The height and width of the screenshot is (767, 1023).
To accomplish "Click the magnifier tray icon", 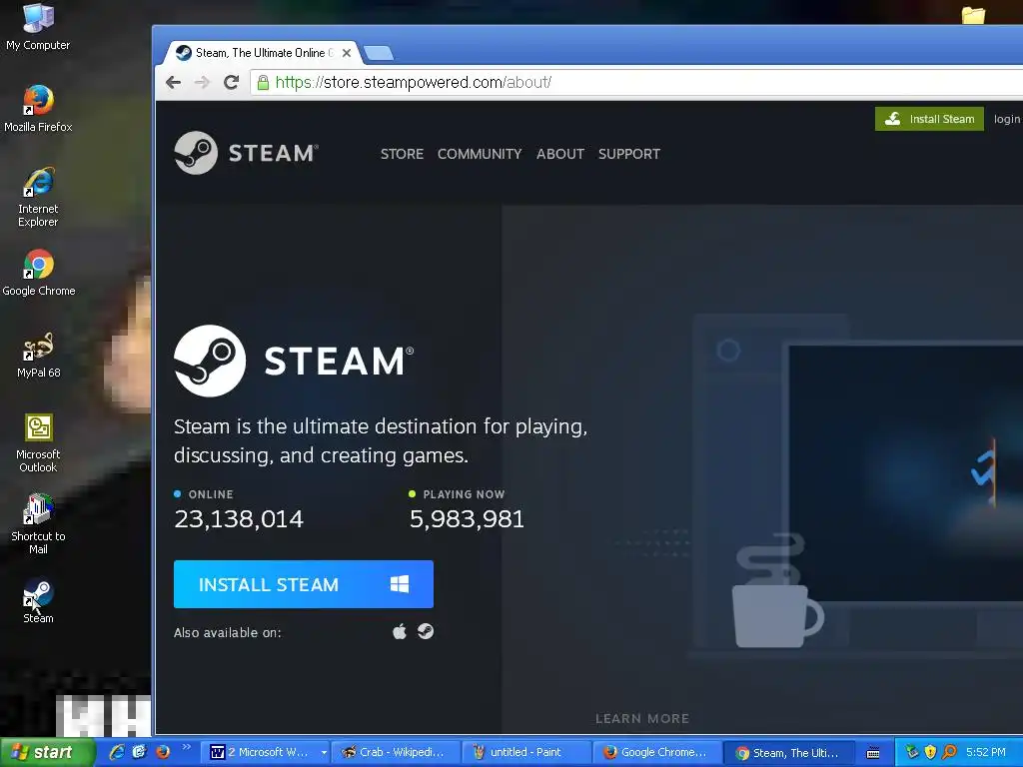I will click(949, 752).
